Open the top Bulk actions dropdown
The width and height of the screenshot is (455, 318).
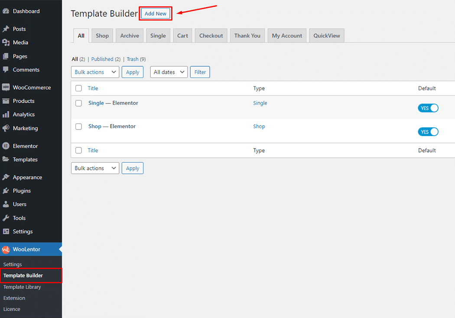(x=95, y=72)
